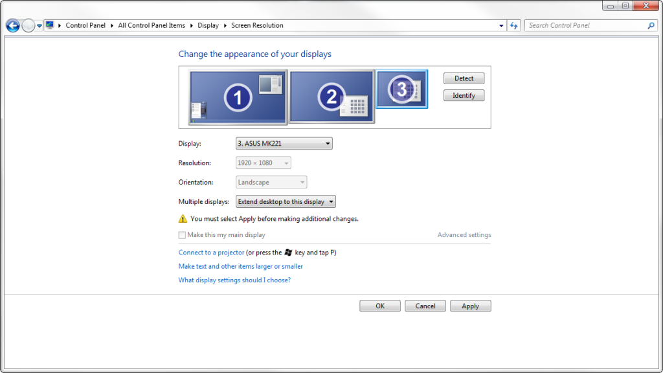Open the address bar history dropdown
This screenshot has width=663, height=373.
pyautogui.click(x=501, y=25)
